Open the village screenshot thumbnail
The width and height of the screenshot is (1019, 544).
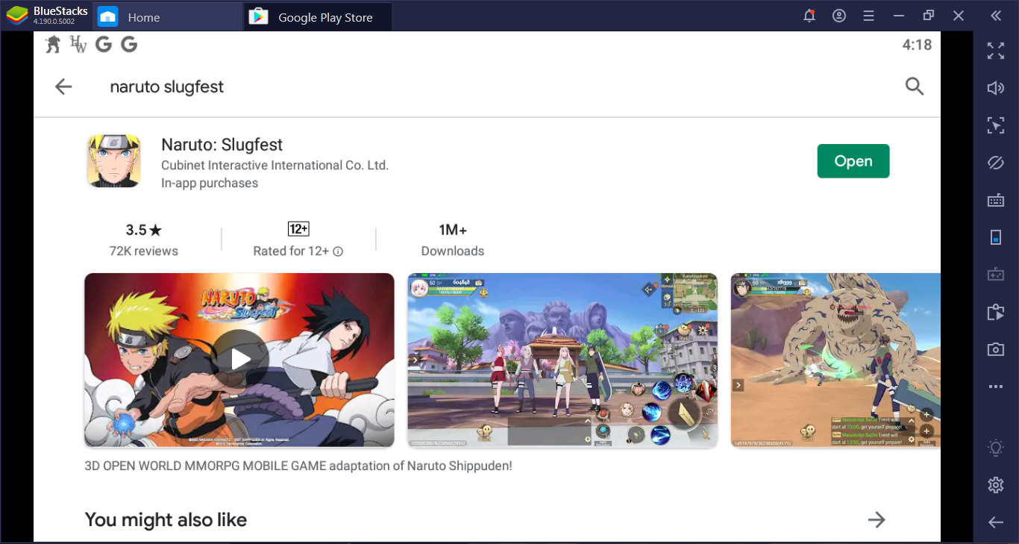click(x=562, y=360)
